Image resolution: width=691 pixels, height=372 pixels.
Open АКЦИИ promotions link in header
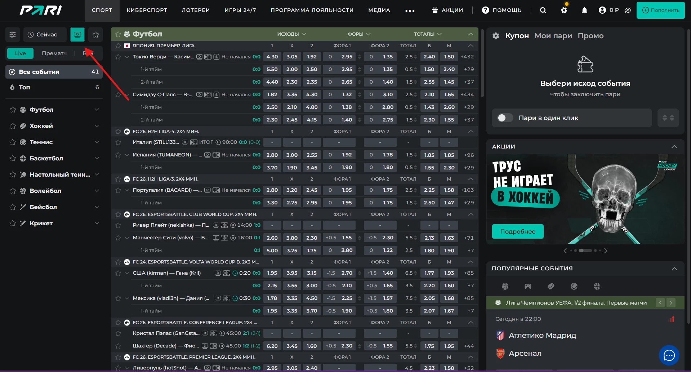[447, 10]
